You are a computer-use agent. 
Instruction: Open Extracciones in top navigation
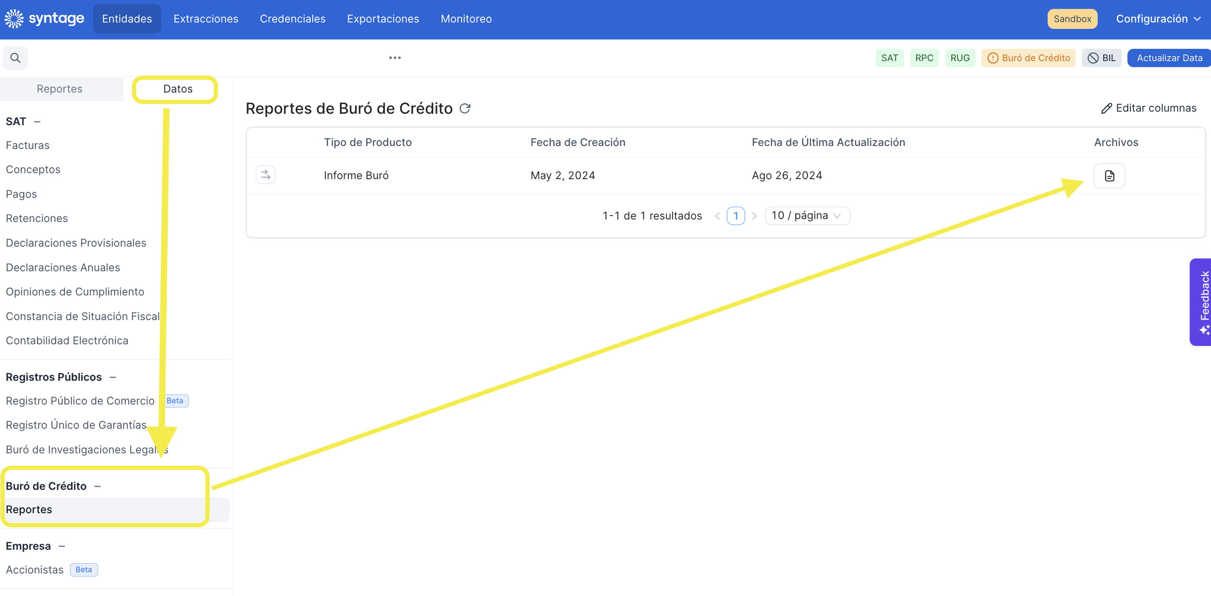pos(206,19)
